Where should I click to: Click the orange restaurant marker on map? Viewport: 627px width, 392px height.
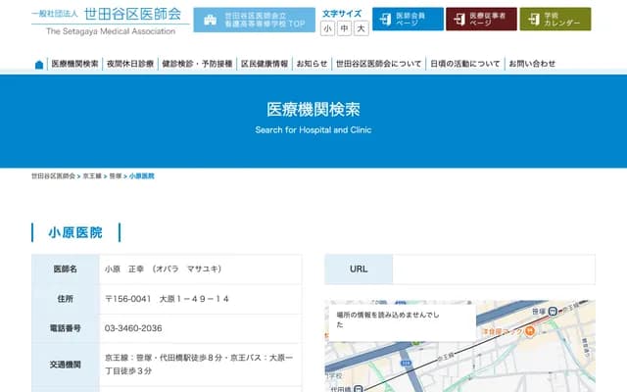coord(528,331)
